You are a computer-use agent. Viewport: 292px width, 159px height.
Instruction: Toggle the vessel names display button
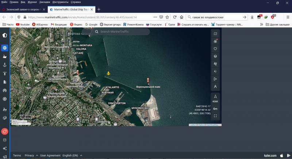[x=215, y=87]
